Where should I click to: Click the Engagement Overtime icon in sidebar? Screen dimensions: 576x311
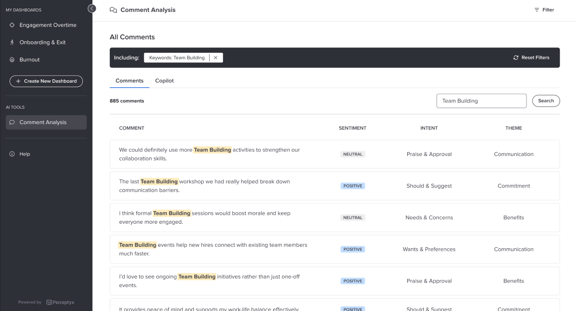pyautogui.click(x=12, y=25)
